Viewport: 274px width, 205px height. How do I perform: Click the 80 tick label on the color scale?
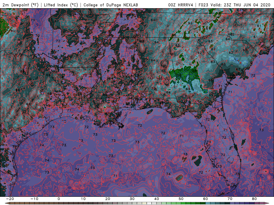tap(254, 199)
